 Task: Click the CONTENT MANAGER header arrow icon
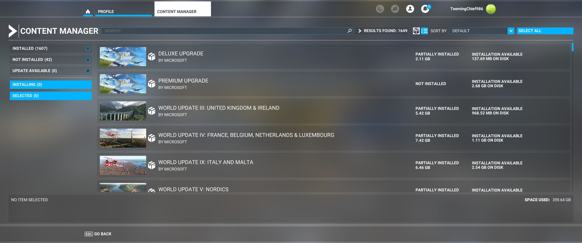tap(12, 31)
